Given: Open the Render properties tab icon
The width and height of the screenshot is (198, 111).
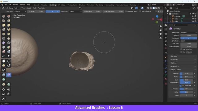Looking at the screenshot, I should tap(166, 34).
